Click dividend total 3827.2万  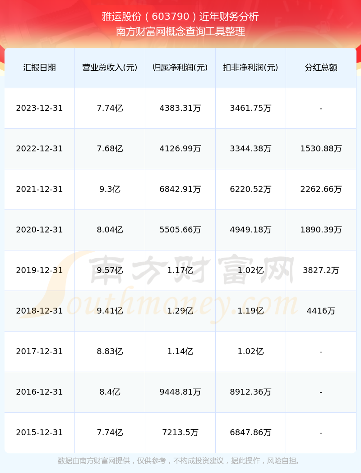321,270
